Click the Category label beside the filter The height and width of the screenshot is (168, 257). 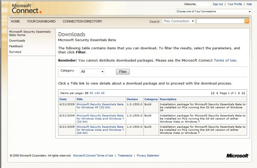67,70
